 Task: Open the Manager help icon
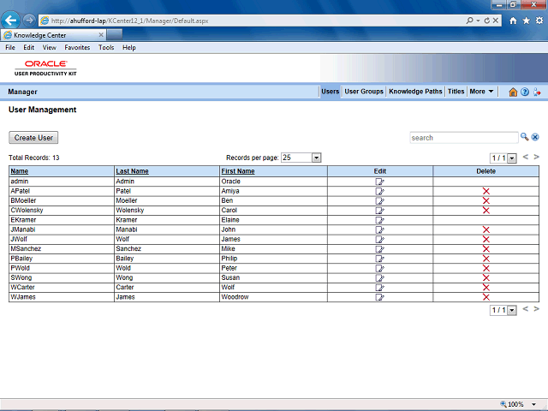click(525, 92)
